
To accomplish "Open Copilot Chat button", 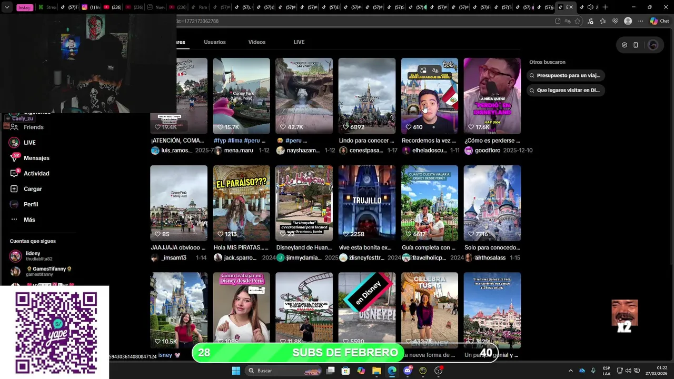I will coord(659,21).
